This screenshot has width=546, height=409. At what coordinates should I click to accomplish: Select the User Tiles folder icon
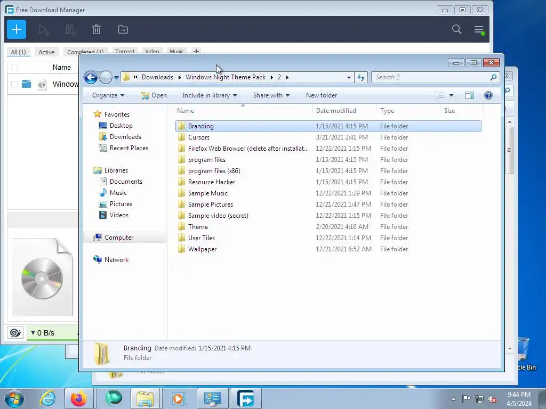pyautogui.click(x=181, y=238)
